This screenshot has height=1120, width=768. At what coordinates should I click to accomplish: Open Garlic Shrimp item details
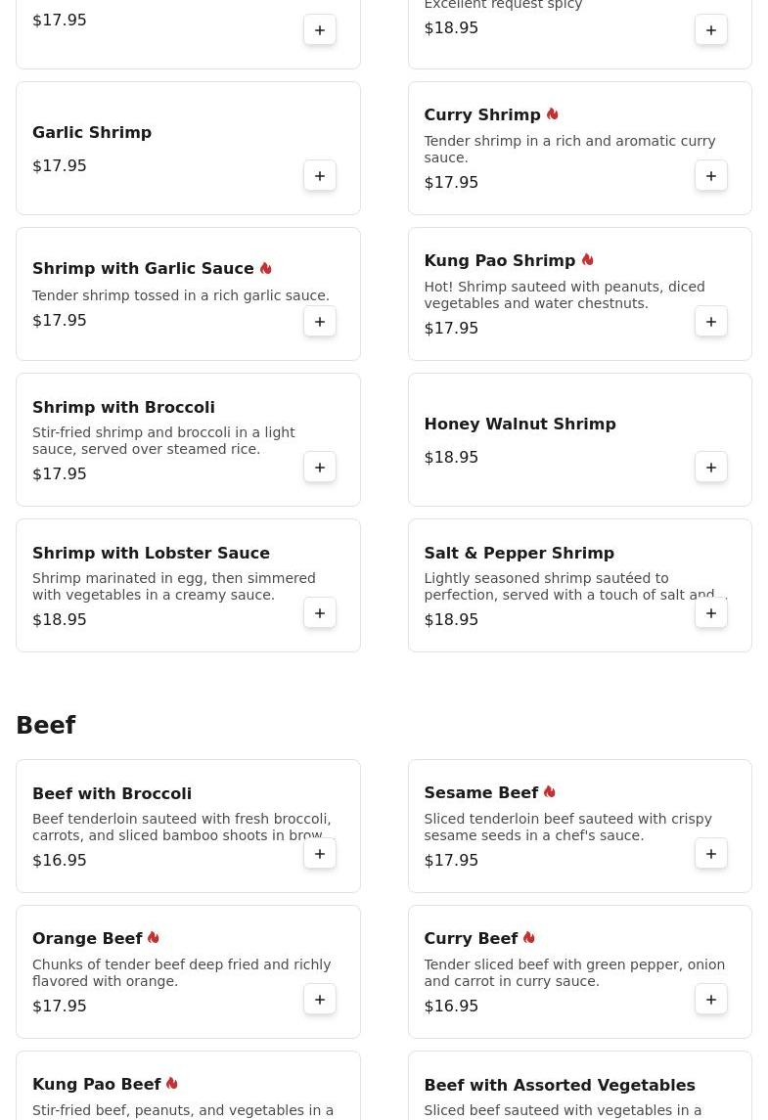click(x=188, y=149)
